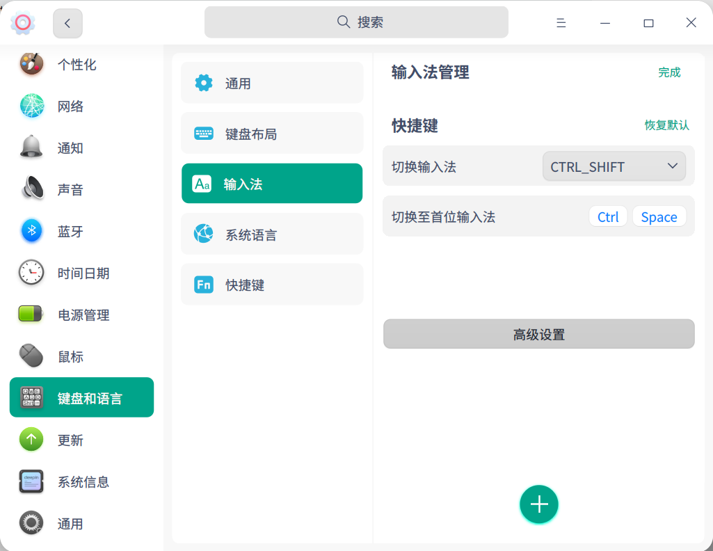The width and height of the screenshot is (713, 551).
Task: Click 完成 to finish input method editing
Action: click(x=669, y=72)
